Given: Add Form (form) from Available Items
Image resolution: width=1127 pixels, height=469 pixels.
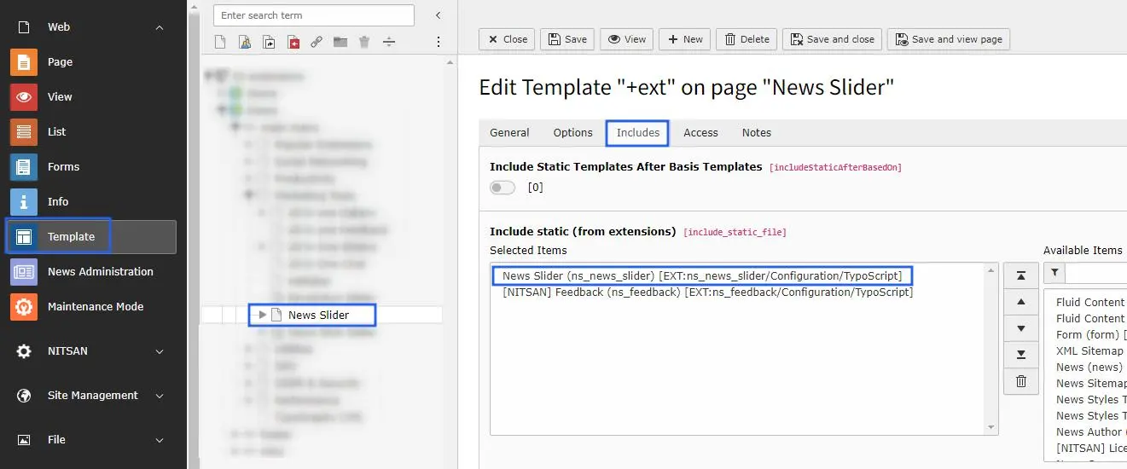Looking at the screenshot, I should tap(1090, 335).
